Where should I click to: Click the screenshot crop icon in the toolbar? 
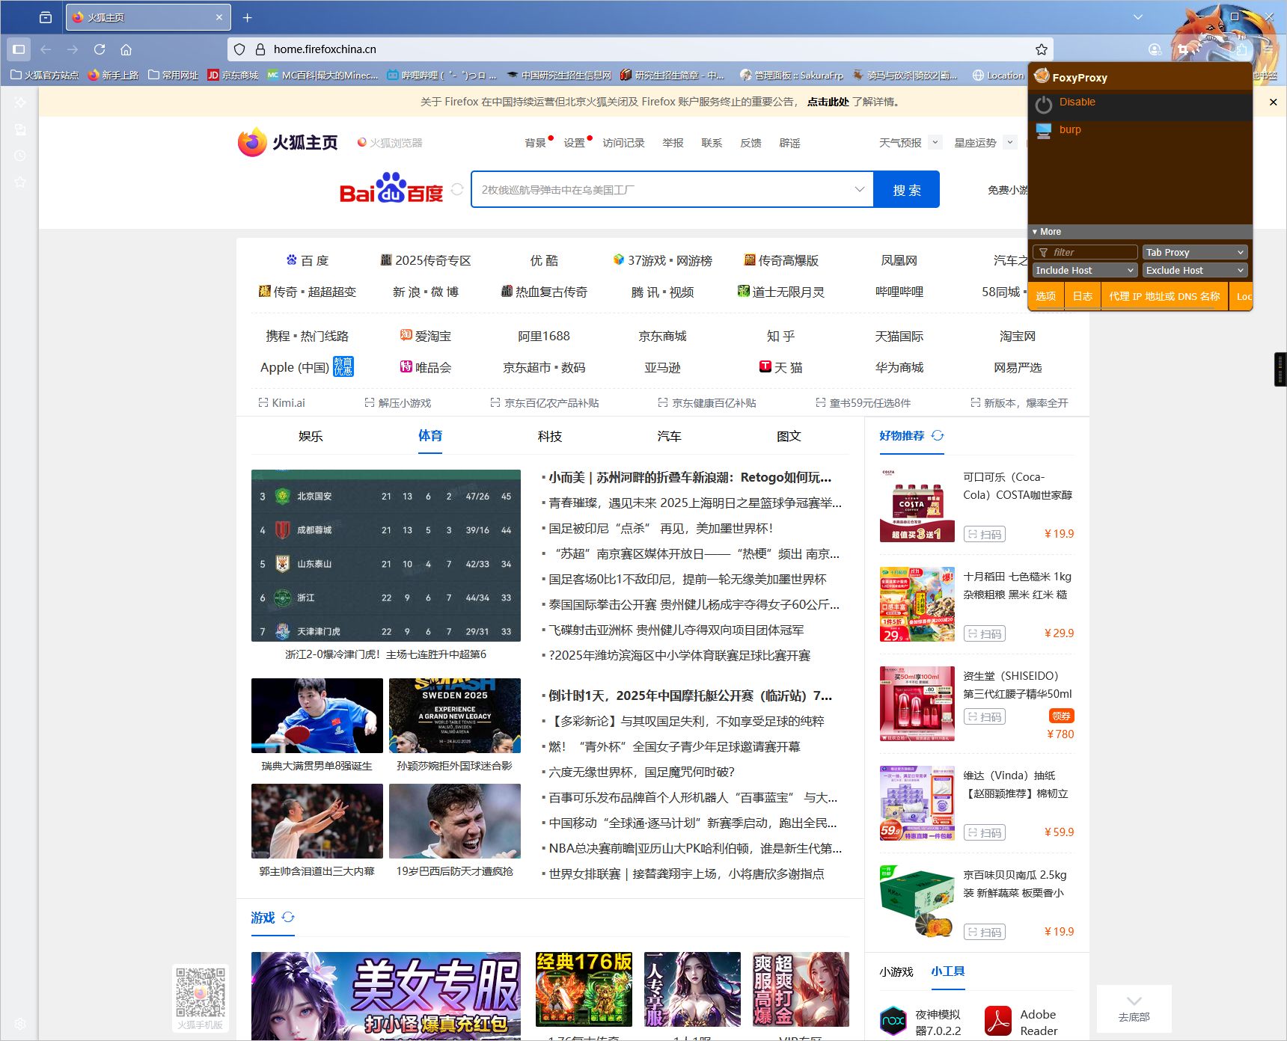click(1183, 49)
